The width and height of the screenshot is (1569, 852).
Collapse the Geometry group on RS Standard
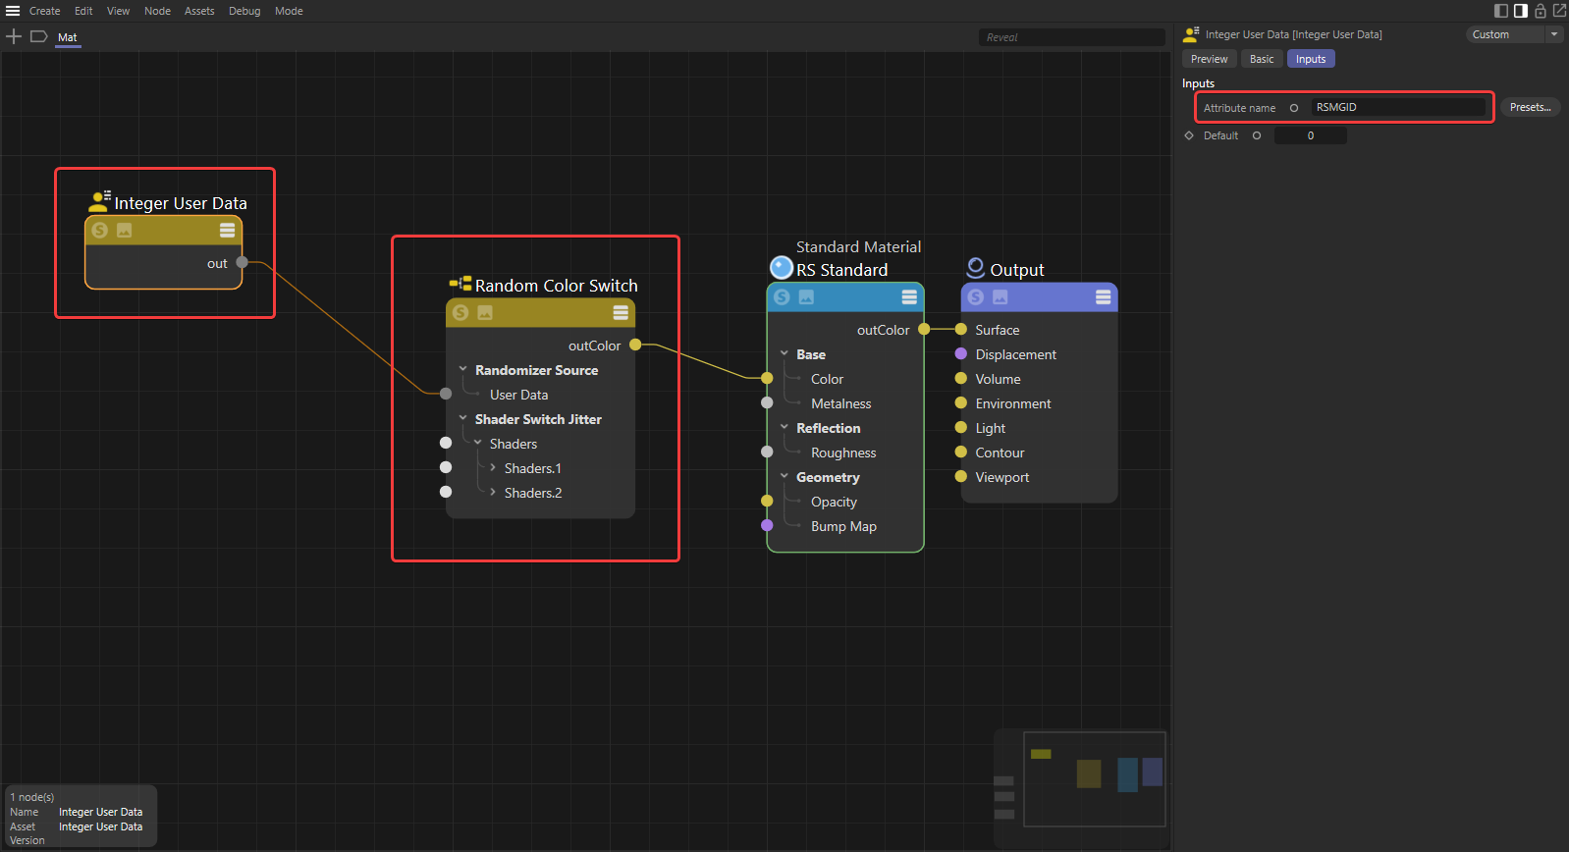tap(784, 476)
